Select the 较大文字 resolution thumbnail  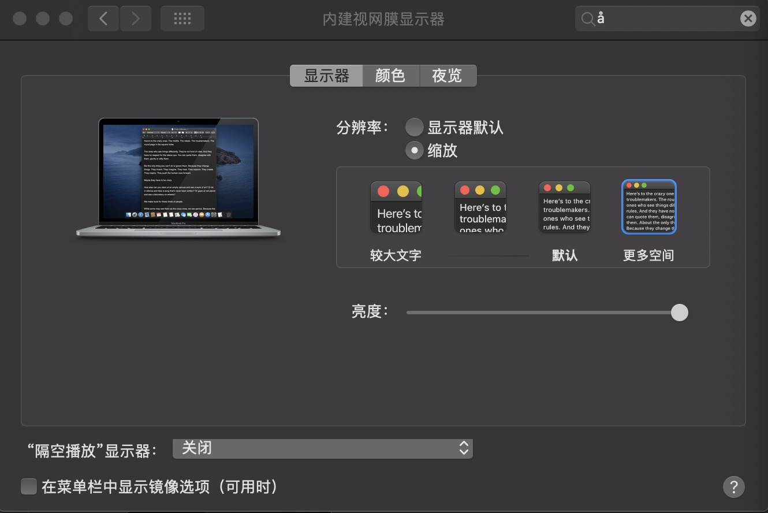click(x=396, y=207)
